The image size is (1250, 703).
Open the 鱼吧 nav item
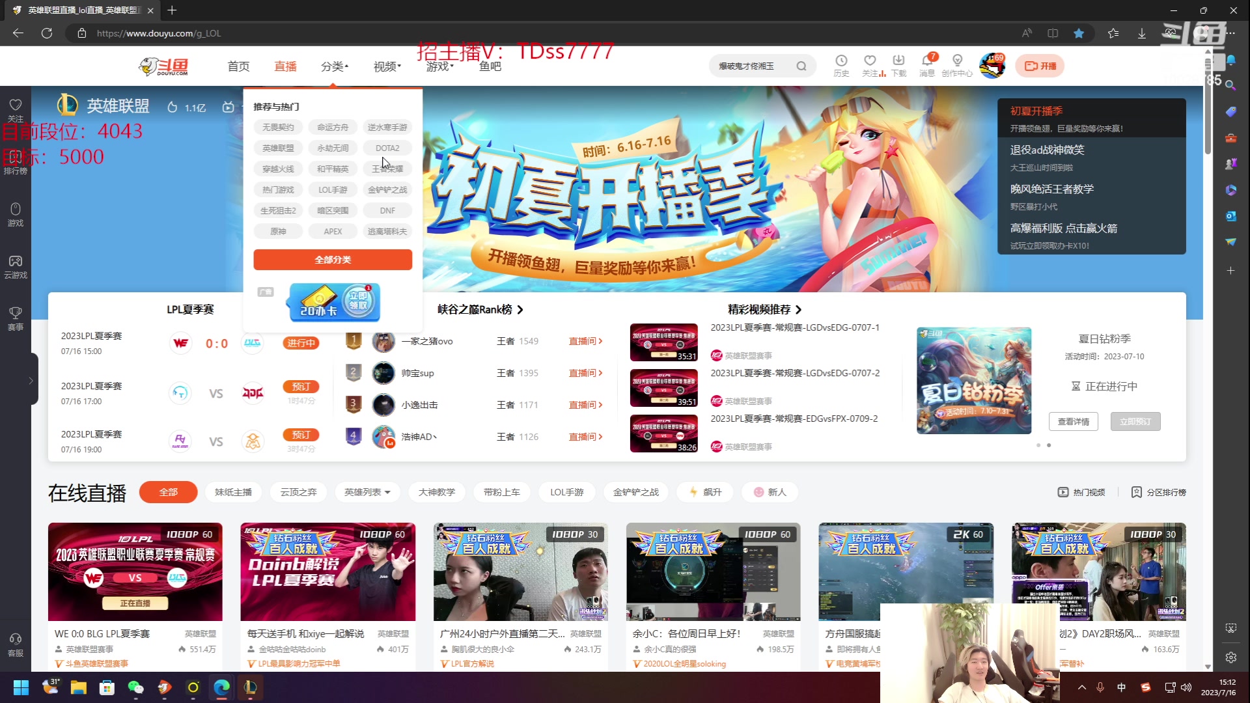(x=490, y=66)
